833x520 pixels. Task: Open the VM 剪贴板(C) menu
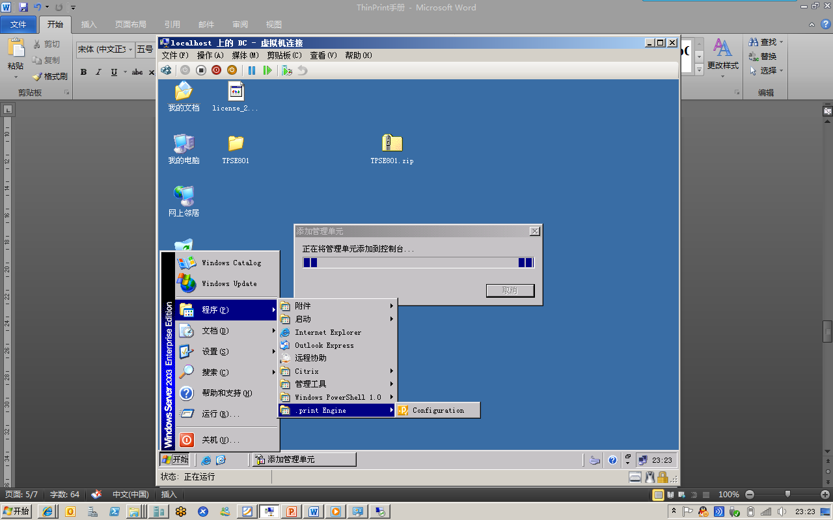284,55
